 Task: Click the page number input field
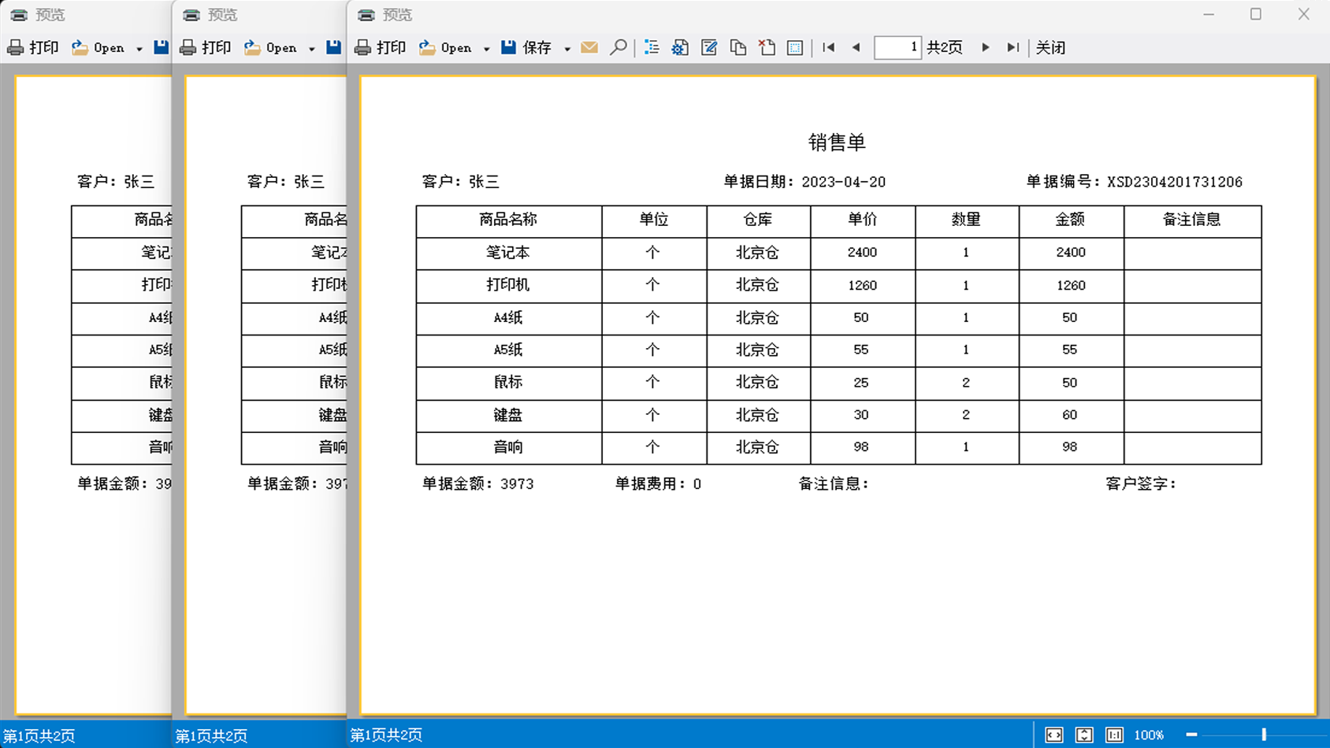[897, 48]
